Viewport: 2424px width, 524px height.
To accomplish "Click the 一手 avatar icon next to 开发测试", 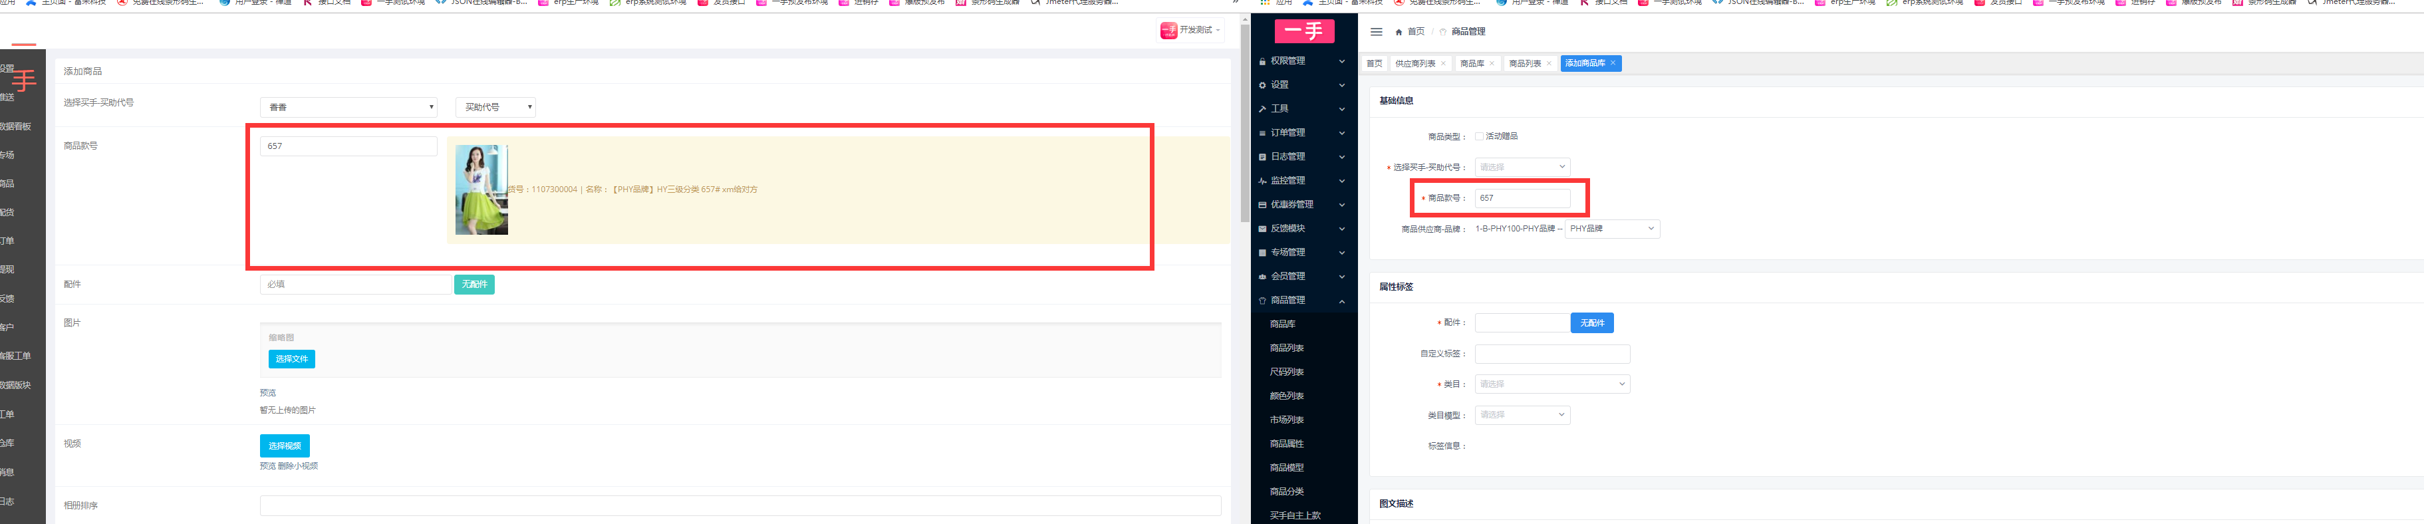I will 1168,30.
